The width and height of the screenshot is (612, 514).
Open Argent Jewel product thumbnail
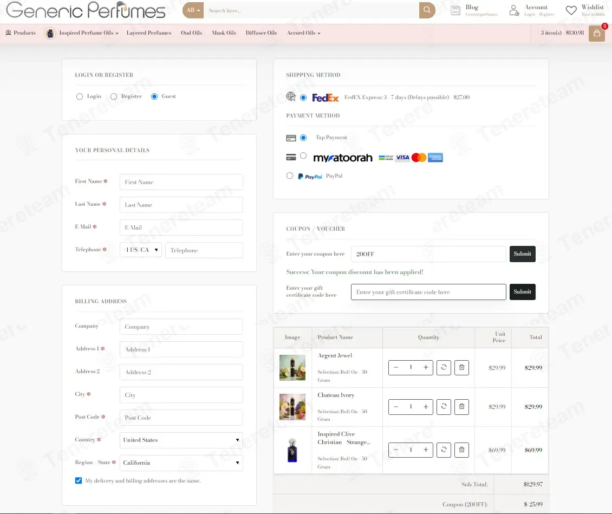click(292, 368)
